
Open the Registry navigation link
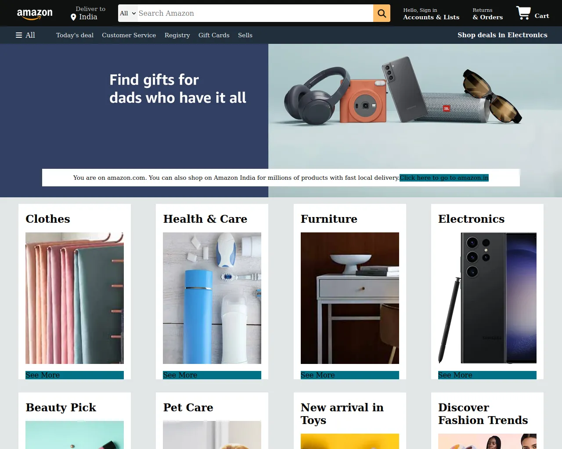177,35
